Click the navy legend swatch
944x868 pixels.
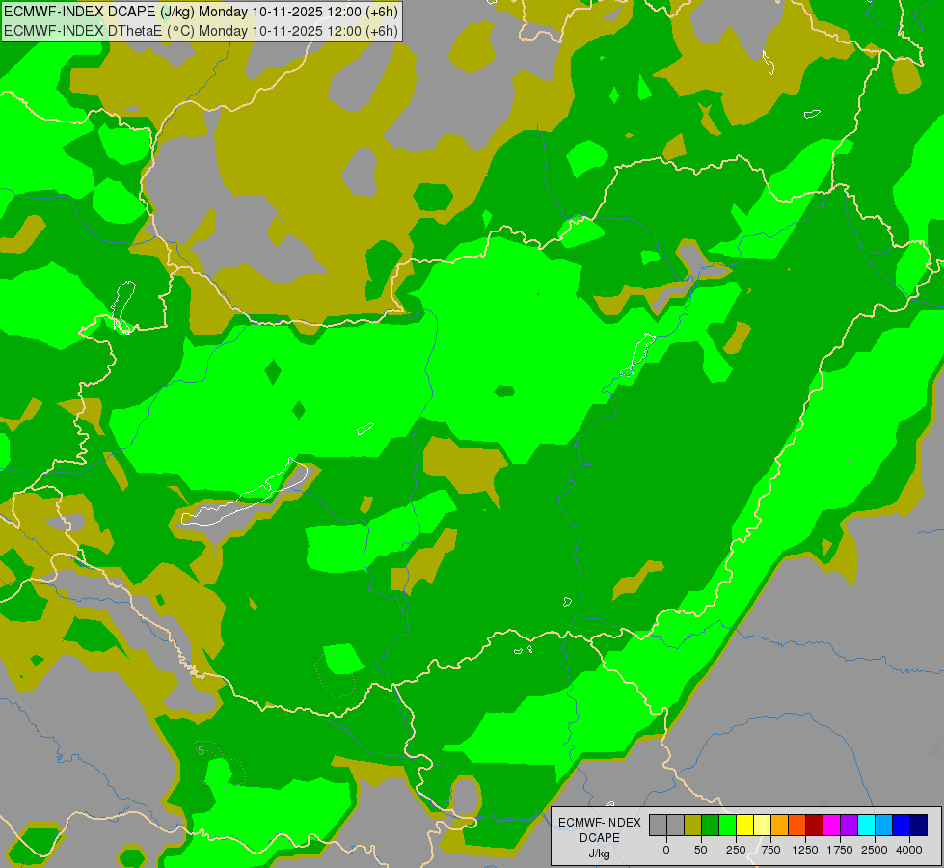tap(919, 825)
